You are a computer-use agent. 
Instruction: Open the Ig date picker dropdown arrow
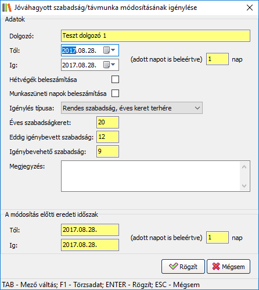coord(113,65)
